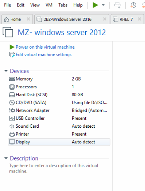Click the green Power On play icon in toolbar
Viewport: 145px width, 191px height.
pos(95,5)
